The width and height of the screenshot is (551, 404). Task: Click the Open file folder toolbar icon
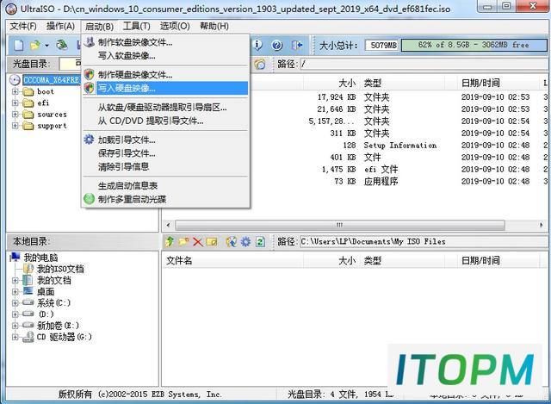[35, 45]
